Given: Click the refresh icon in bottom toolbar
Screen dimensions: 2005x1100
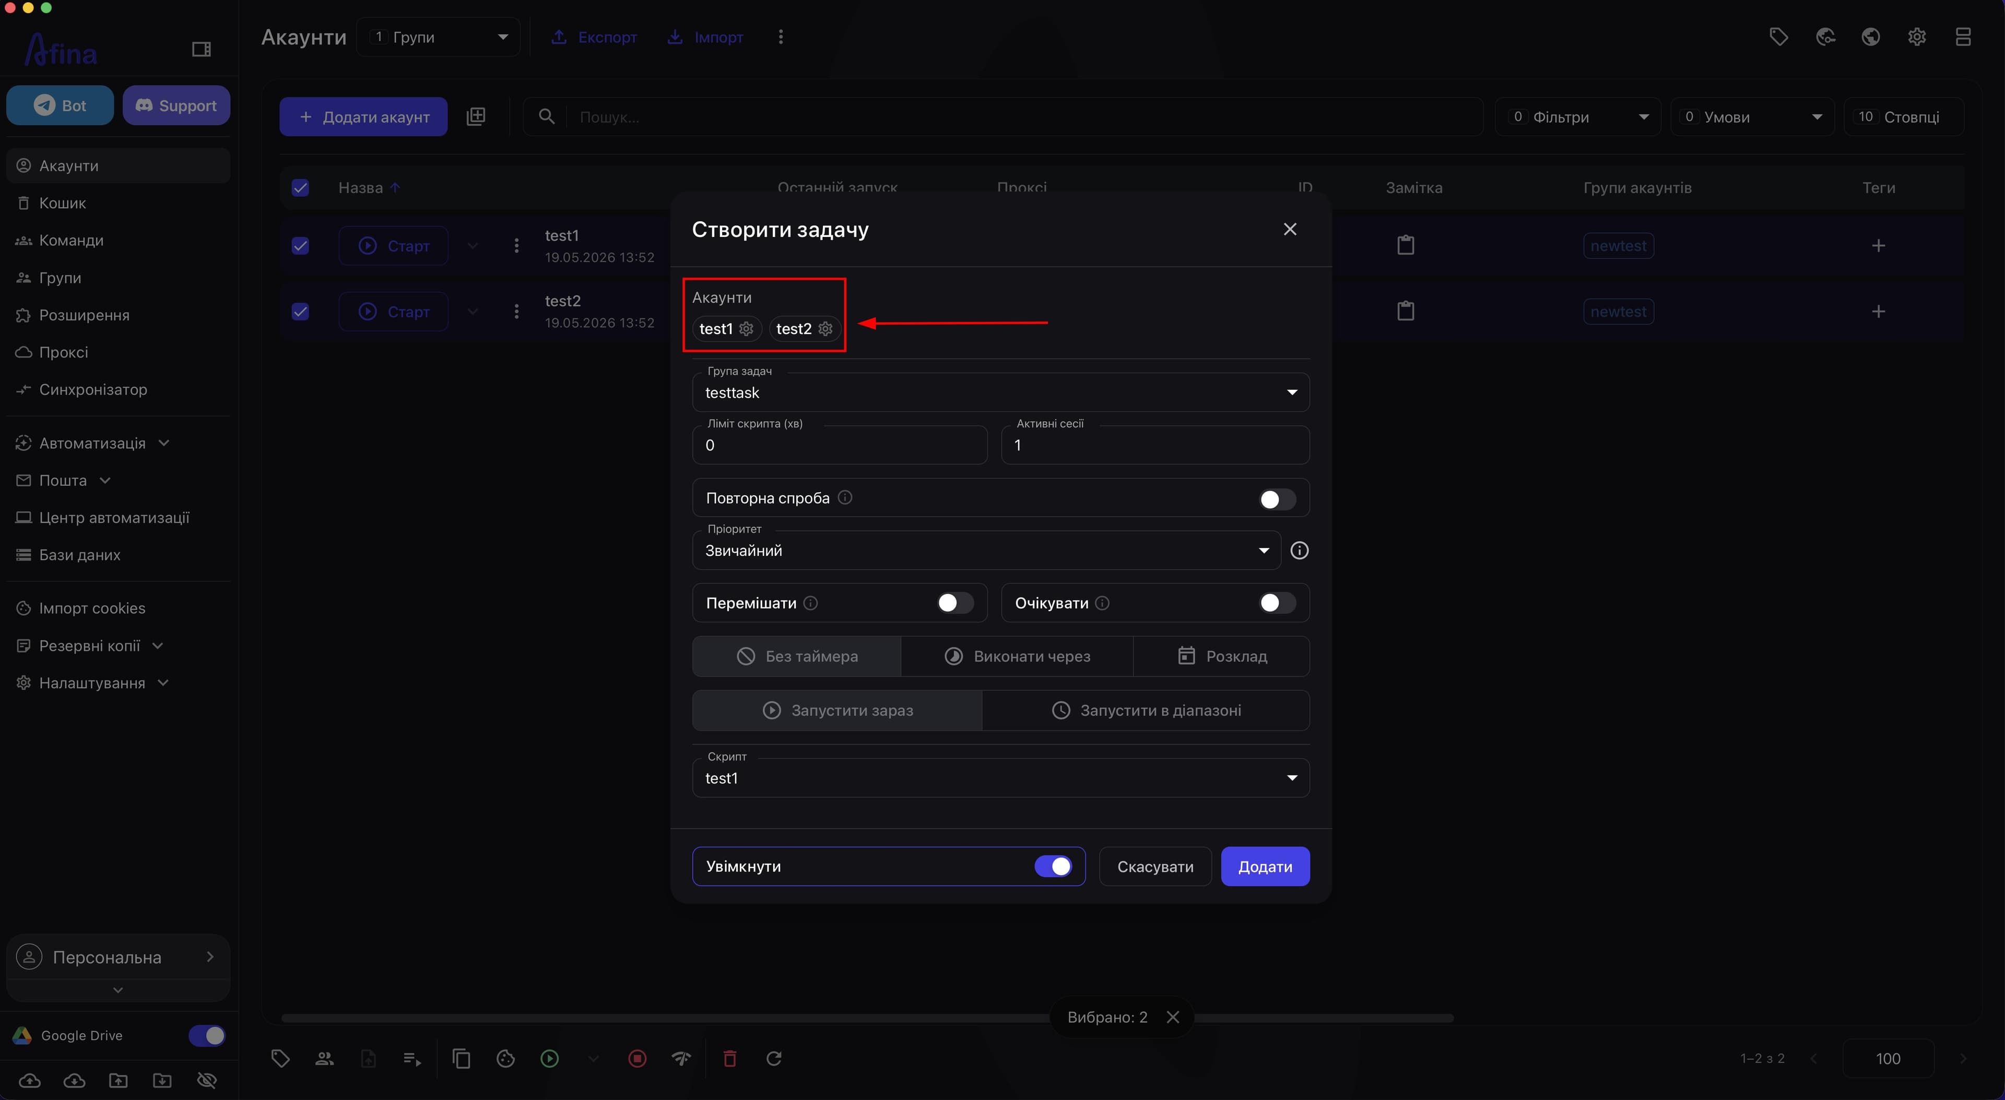Looking at the screenshot, I should tap(774, 1059).
